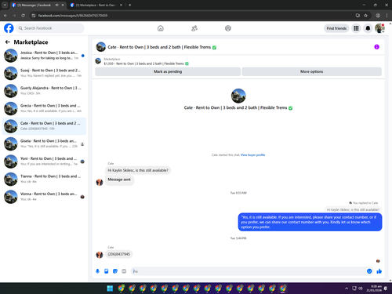Open the Facebook logo home link

[9, 28]
